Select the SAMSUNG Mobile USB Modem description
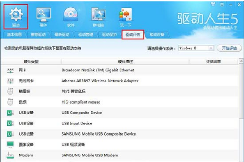The width and height of the screenshot is (244, 162). pyautogui.click(x=90, y=155)
